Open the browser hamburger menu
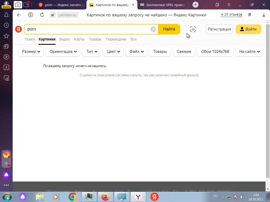 coord(229,5)
